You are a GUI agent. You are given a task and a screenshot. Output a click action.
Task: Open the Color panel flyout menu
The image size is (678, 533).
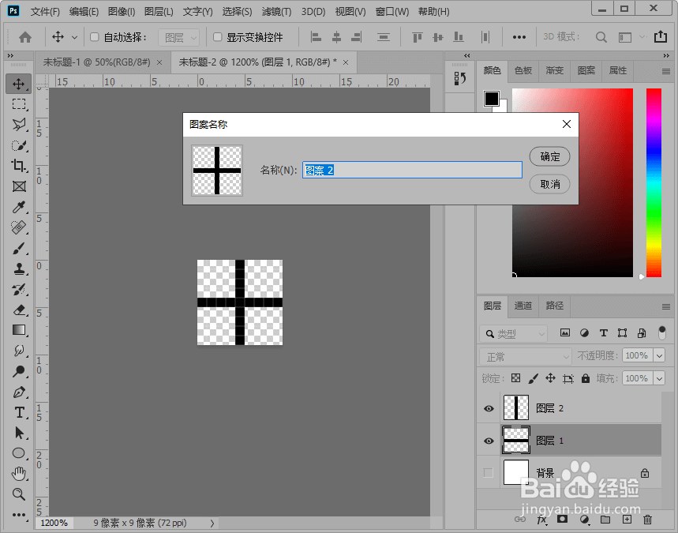point(666,71)
